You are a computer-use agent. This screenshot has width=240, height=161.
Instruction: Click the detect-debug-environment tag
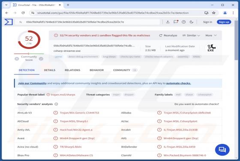tap(83, 57)
